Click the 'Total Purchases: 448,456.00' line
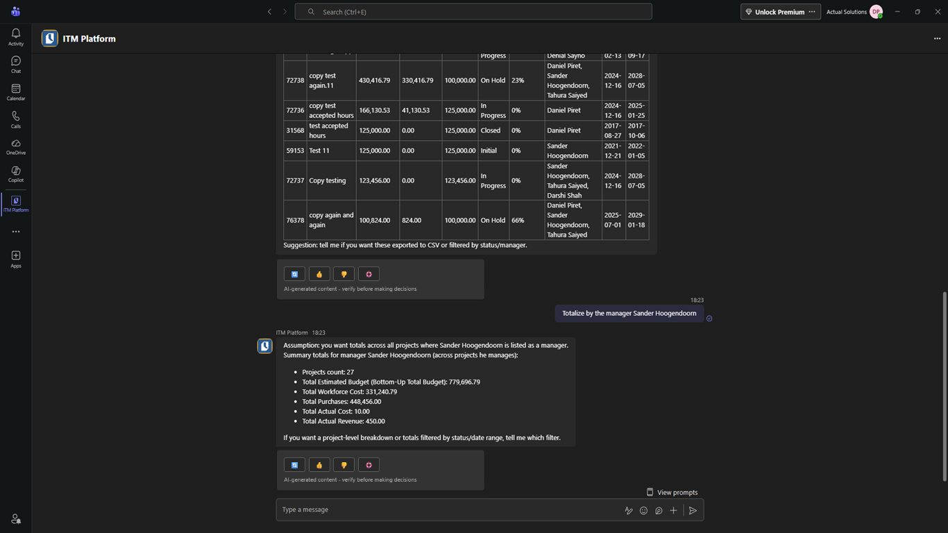This screenshot has height=533, width=948. point(341,401)
